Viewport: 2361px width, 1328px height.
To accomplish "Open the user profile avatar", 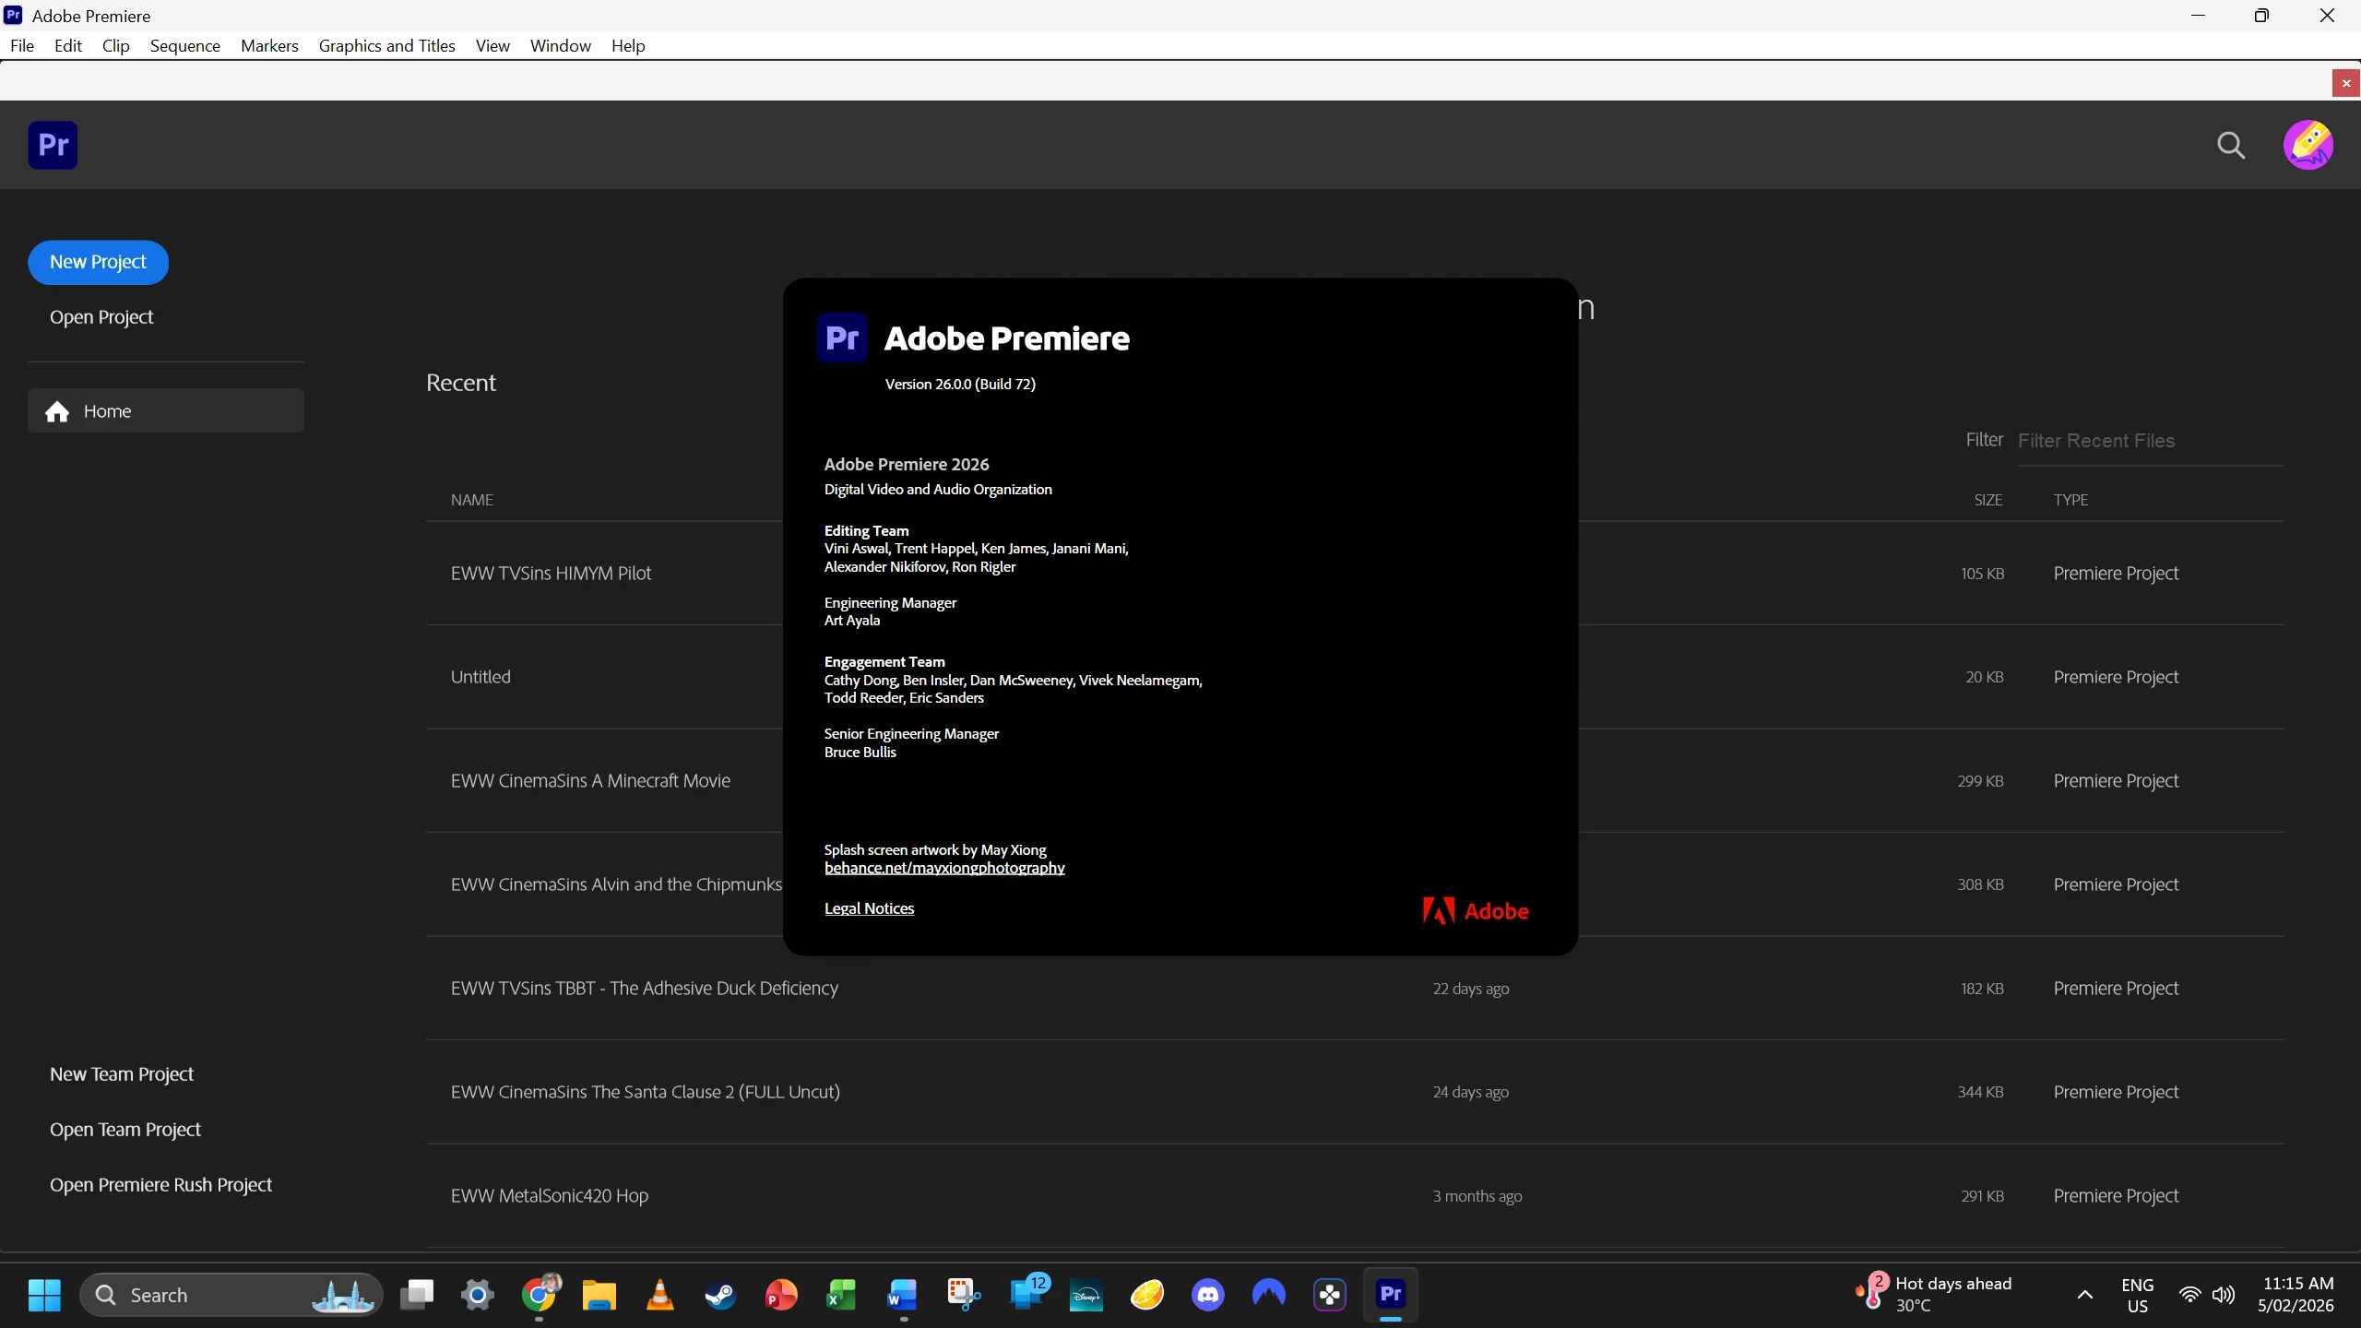I will tap(2308, 145).
